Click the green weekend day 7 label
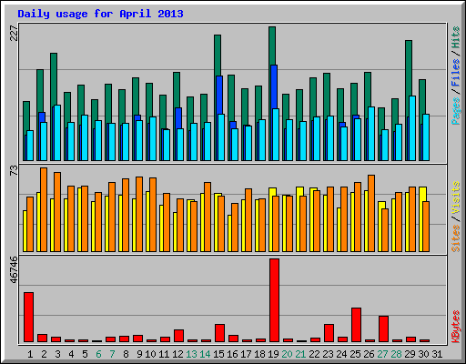The image size is (466, 364). point(112,354)
